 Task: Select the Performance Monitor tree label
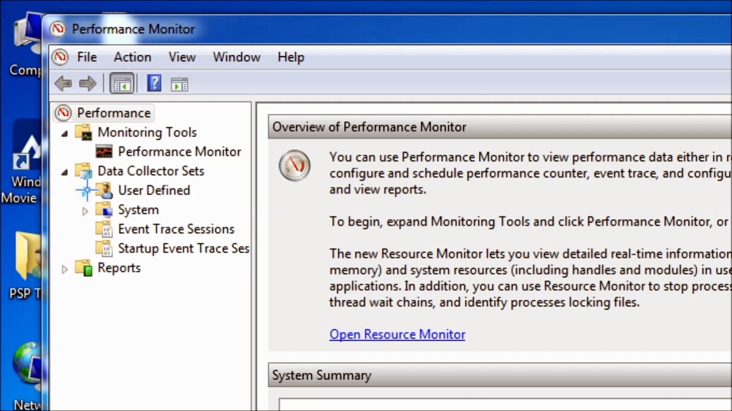point(180,152)
